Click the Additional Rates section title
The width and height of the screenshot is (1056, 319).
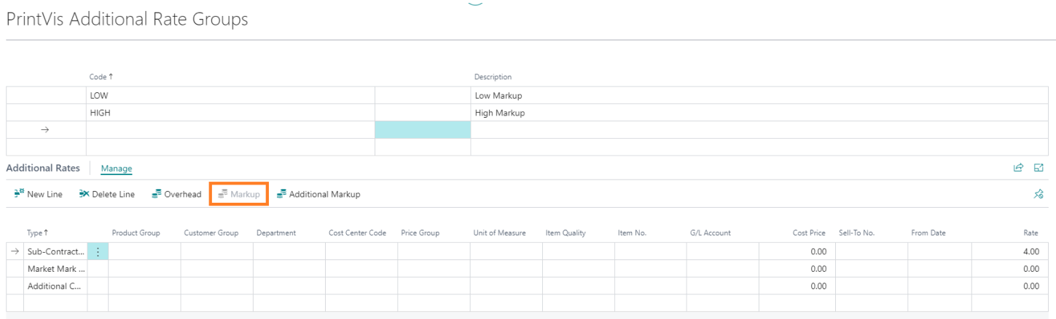(43, 168)
